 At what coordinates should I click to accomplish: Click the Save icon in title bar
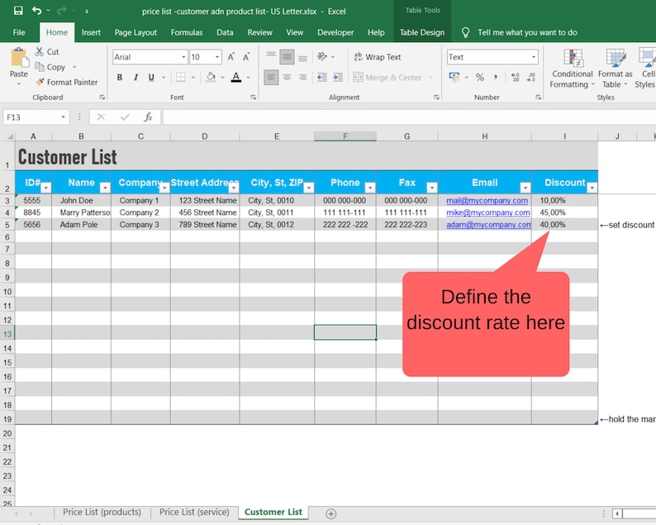[x=18, y=11]
